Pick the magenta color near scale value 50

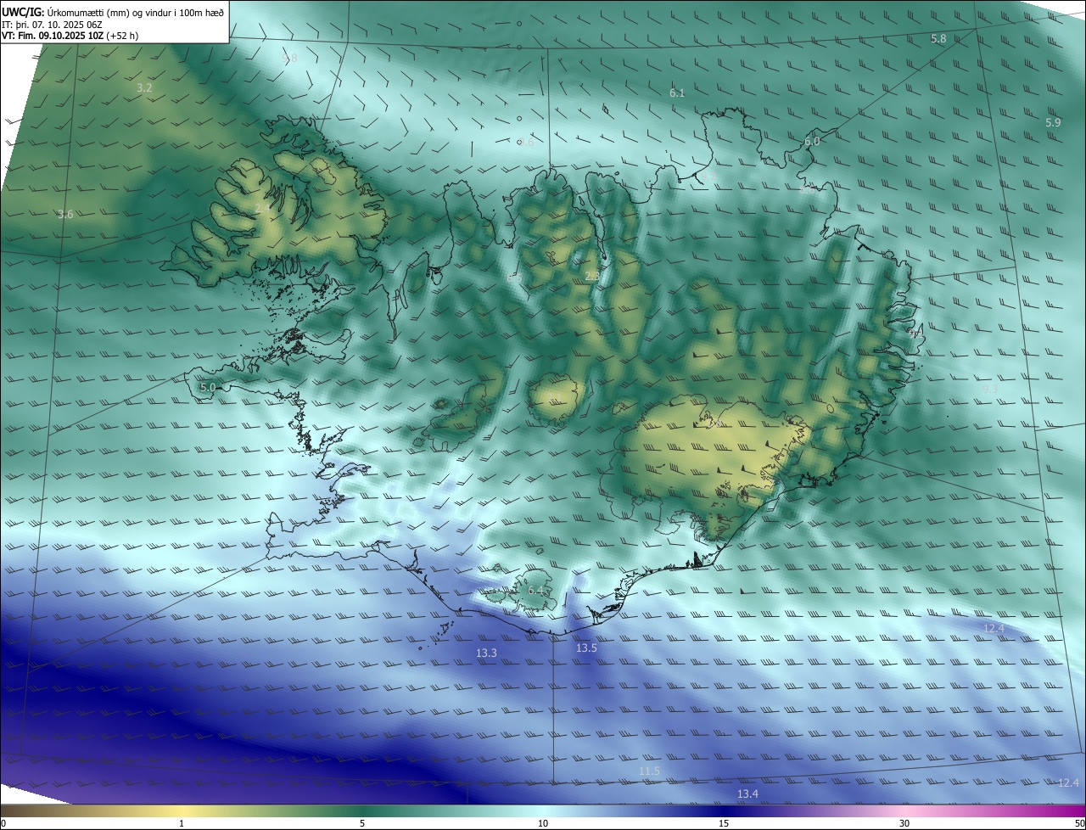(1078, 810)
